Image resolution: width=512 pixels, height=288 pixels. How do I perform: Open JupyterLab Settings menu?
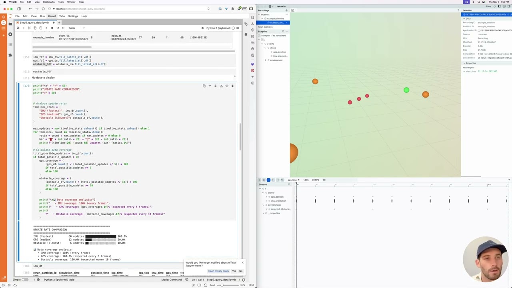click(x=73, y=16)
